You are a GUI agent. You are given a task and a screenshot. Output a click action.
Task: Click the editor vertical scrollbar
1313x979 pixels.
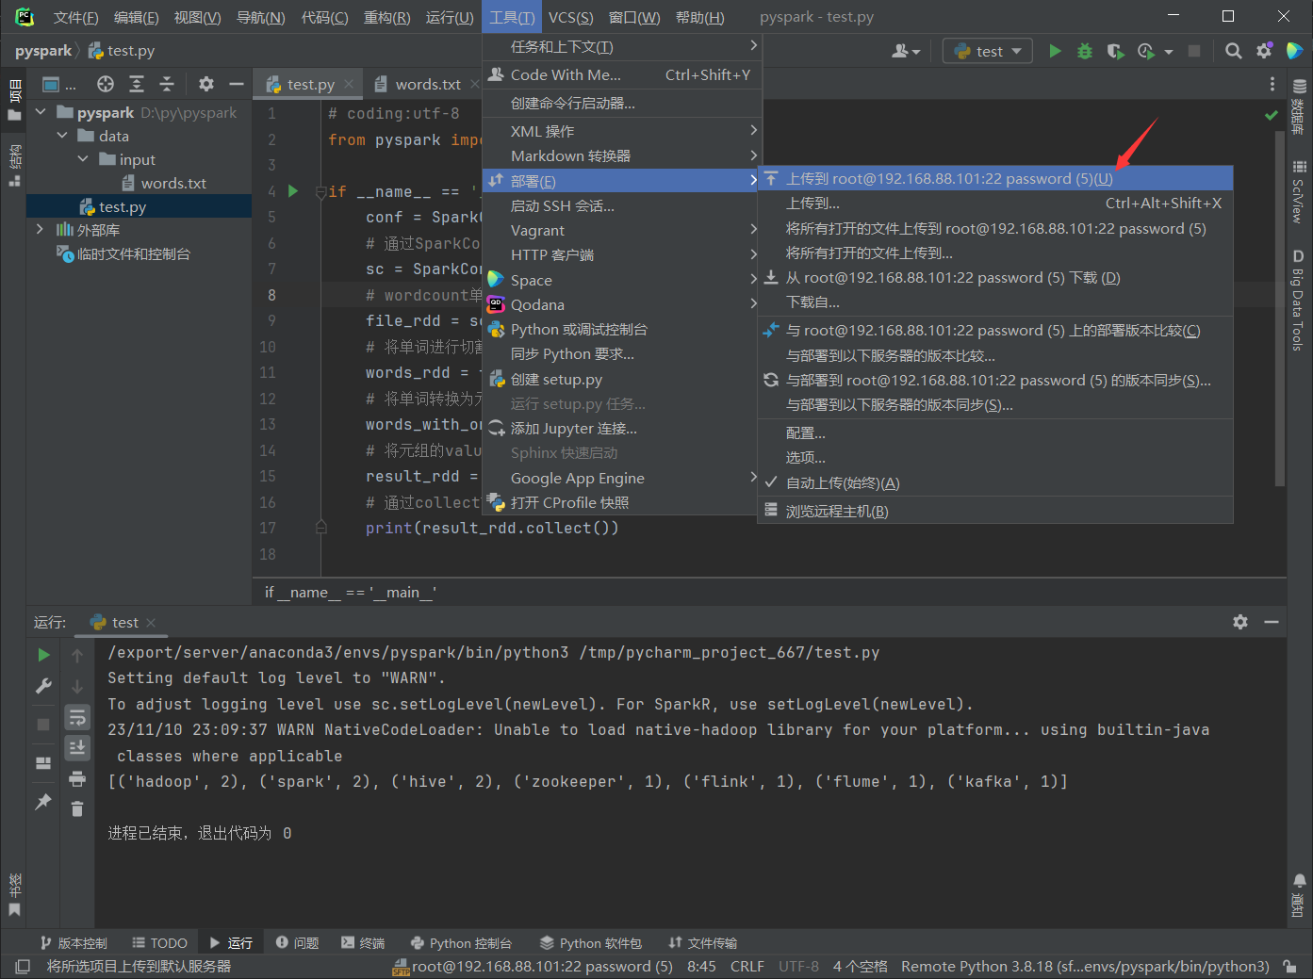(x=1279, y=311)
